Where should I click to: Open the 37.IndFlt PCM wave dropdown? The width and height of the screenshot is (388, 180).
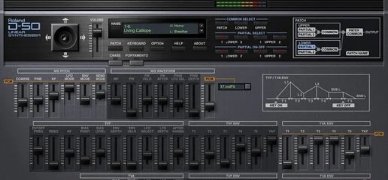point(234,86)
